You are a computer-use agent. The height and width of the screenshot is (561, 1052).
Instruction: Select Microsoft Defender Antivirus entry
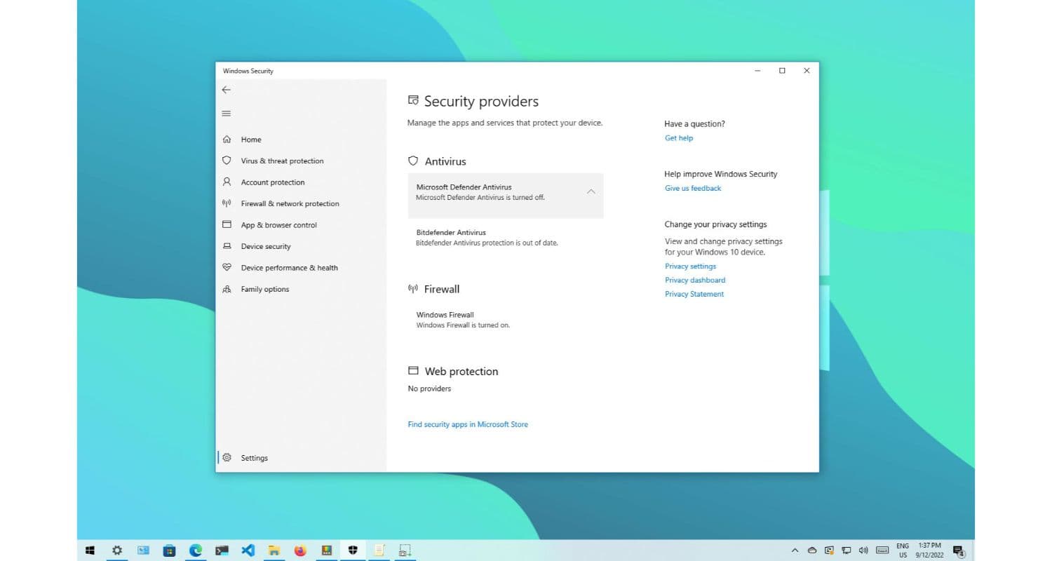[505, 196]
